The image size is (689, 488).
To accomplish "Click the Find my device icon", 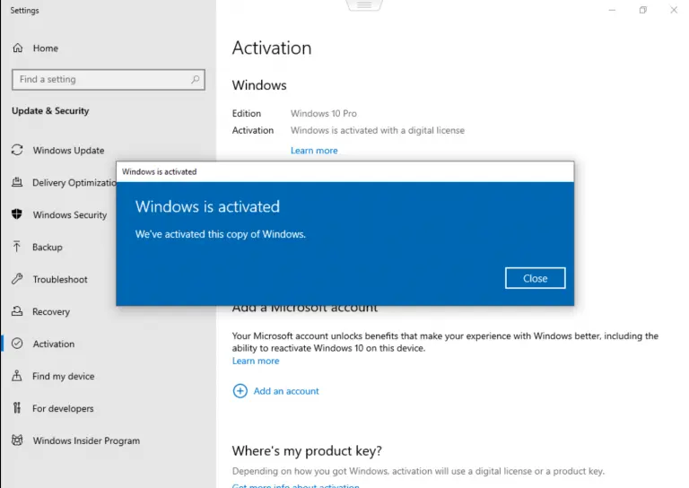I will point(17,376).
